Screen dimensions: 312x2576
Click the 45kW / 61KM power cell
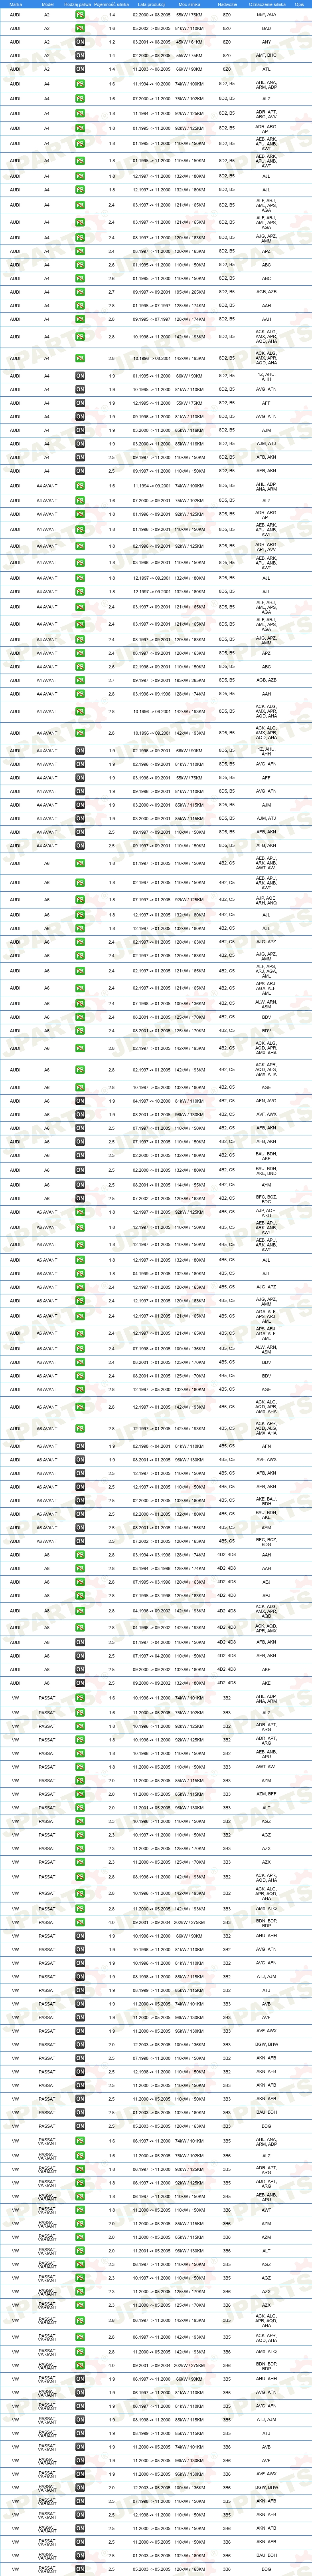(190, 42)
